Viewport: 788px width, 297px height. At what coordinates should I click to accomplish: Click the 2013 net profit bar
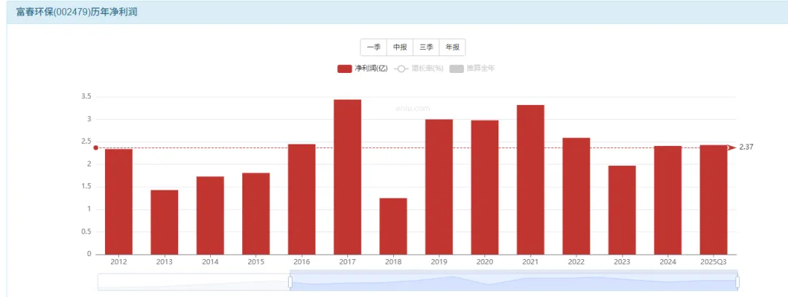click(x=164, y=222)
